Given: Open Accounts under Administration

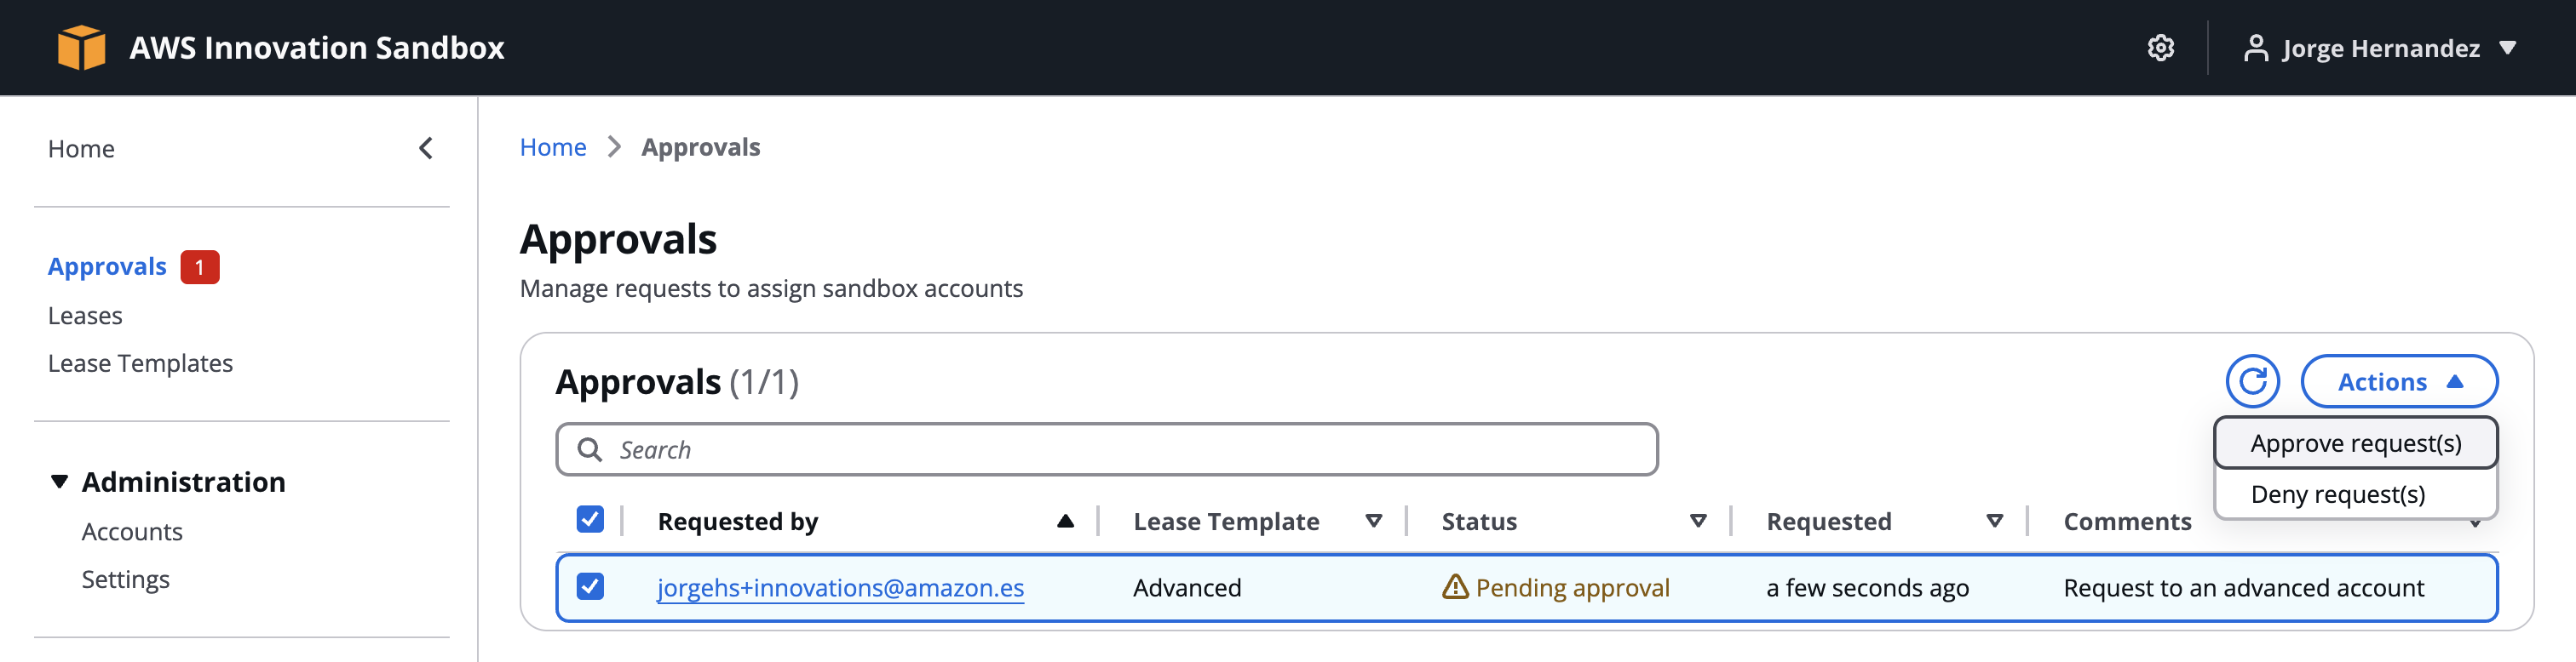Looking at the screenshot, I should pos(132,532).
